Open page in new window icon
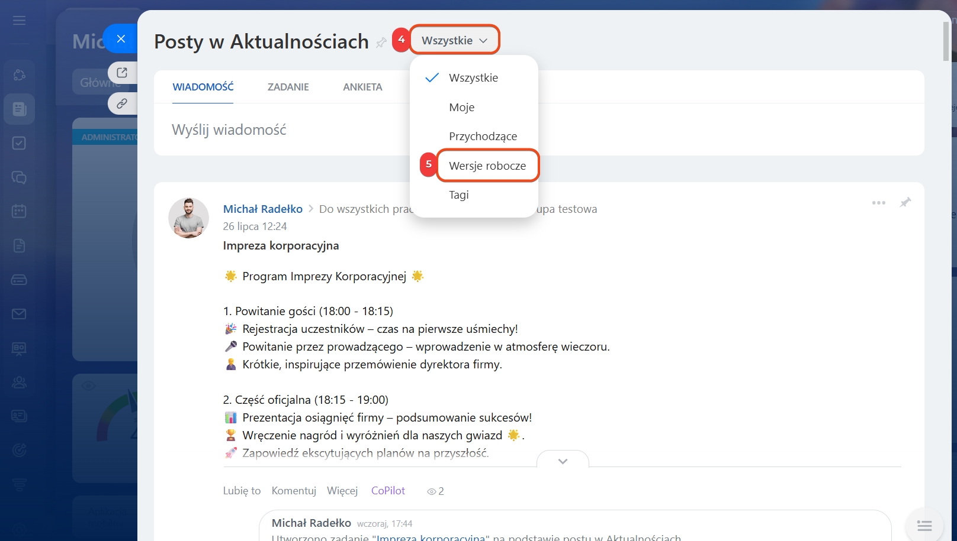The width and height of the screenshot is (957, 541). [122, 73]
